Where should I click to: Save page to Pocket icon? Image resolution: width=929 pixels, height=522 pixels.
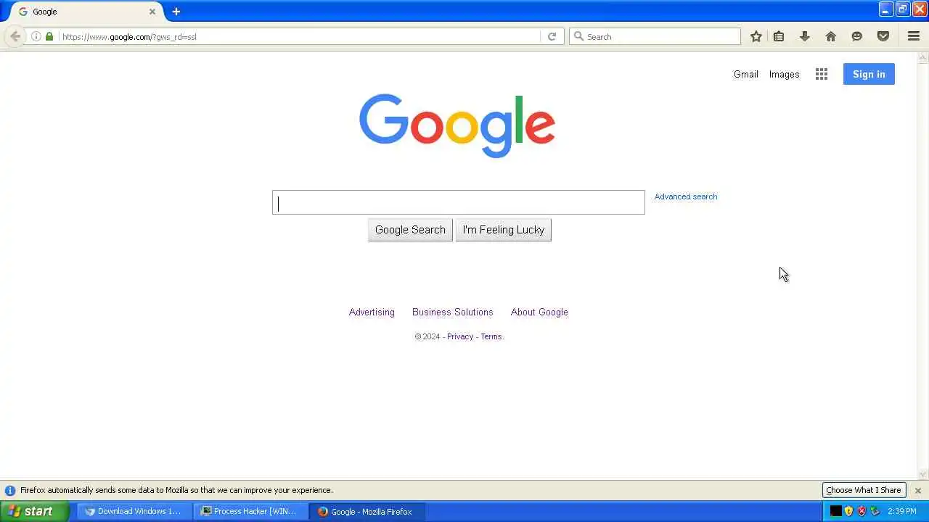click(x=883, y=36)
